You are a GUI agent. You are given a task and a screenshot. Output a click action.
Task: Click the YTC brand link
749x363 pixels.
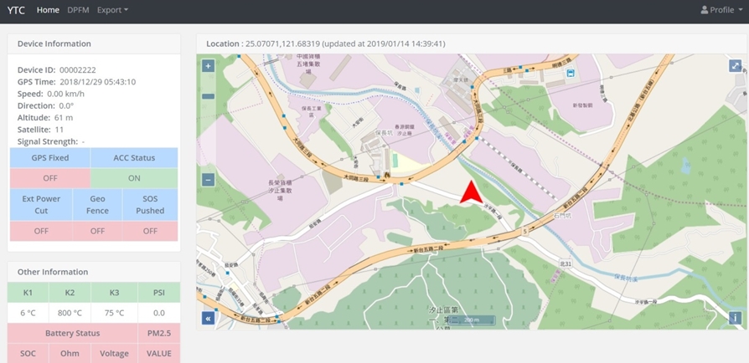point(16,10)
